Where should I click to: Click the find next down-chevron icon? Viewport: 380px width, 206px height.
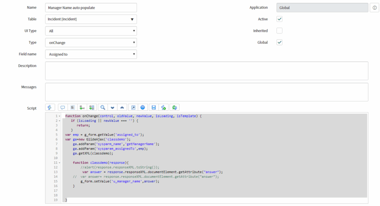pos(112,107)
